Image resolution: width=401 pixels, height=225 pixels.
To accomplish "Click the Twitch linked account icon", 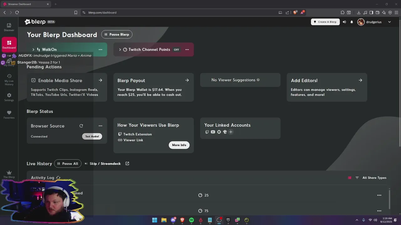I will [207, 132].
